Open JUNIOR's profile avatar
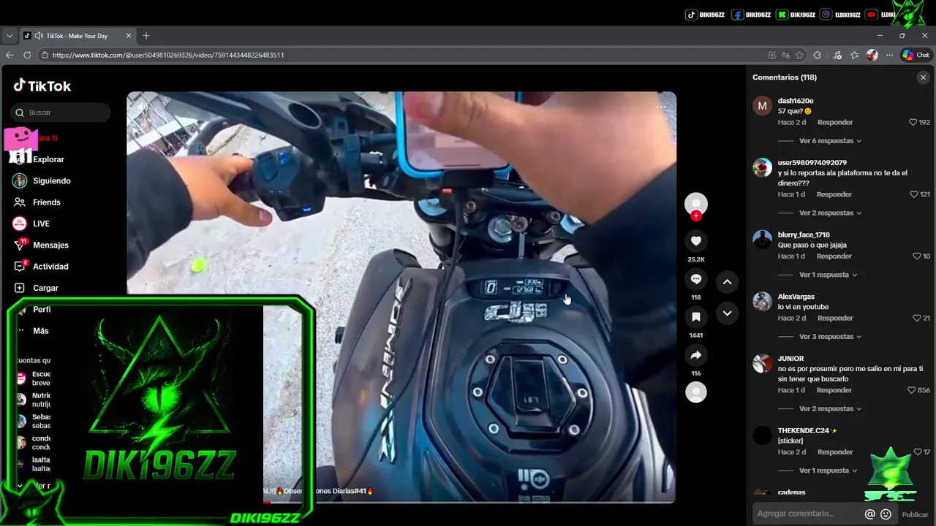This screenshot has width=936, height=526. pyautogui.click(x=762, y=363)
